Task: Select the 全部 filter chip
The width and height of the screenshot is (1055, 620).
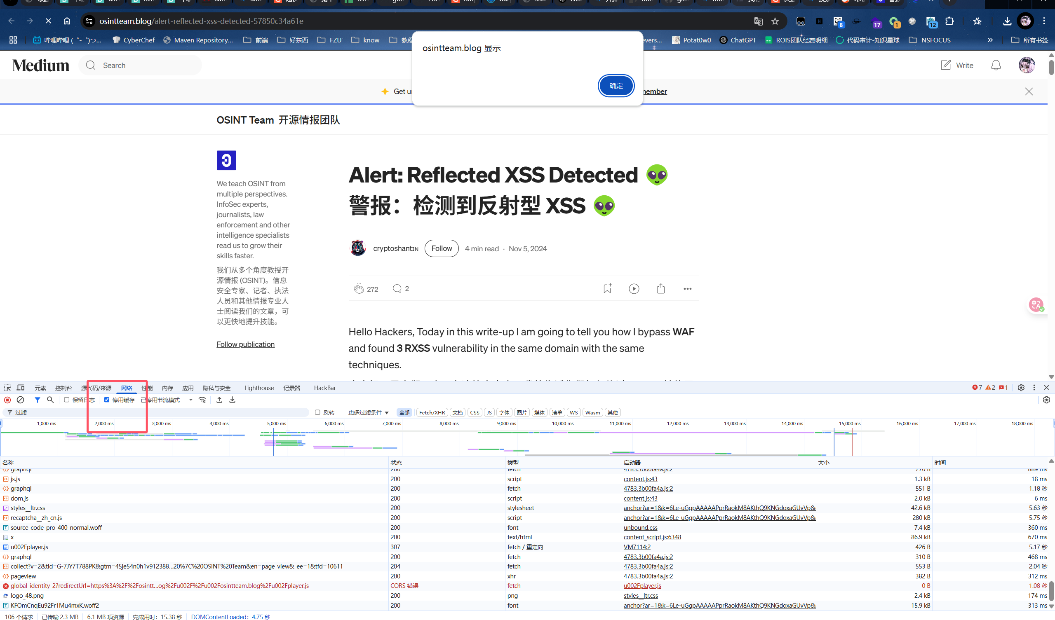Action: pyautogui.click(x=404, y=412)
